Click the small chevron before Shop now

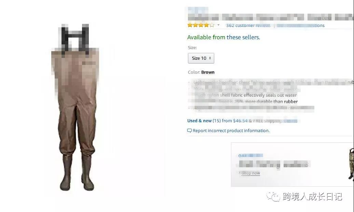pos(240,173)
